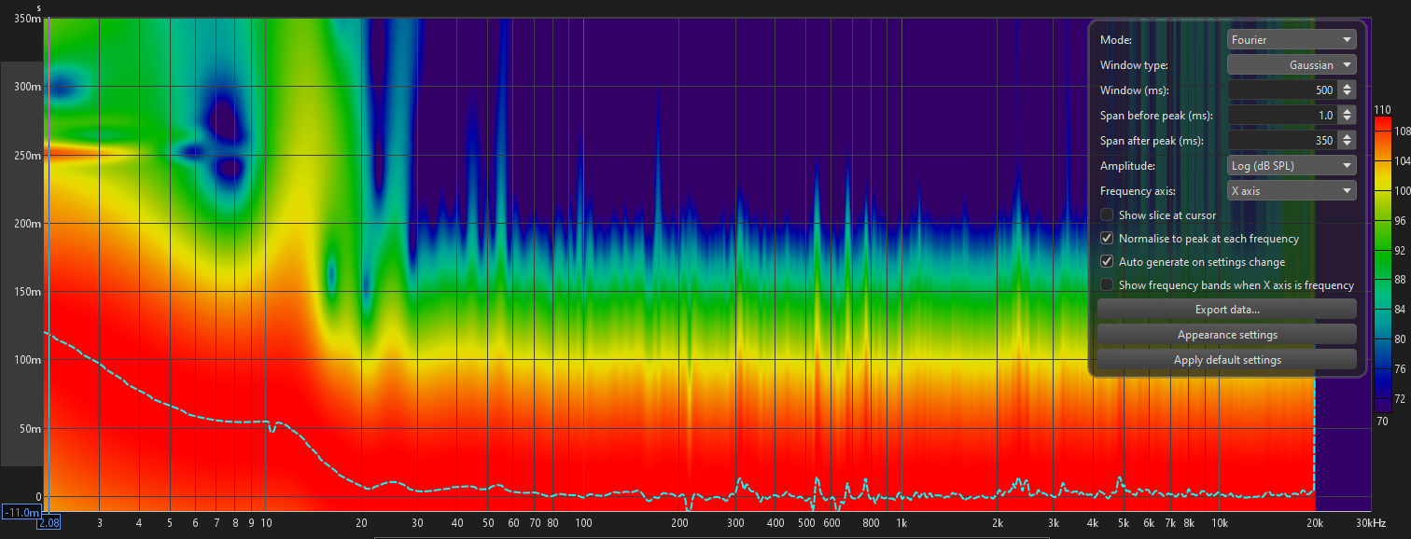
Task: Untick Normalise to peak at each frequency
Action: [x=1107, y=239]
